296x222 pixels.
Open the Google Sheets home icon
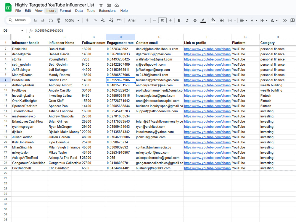[8, 8]
